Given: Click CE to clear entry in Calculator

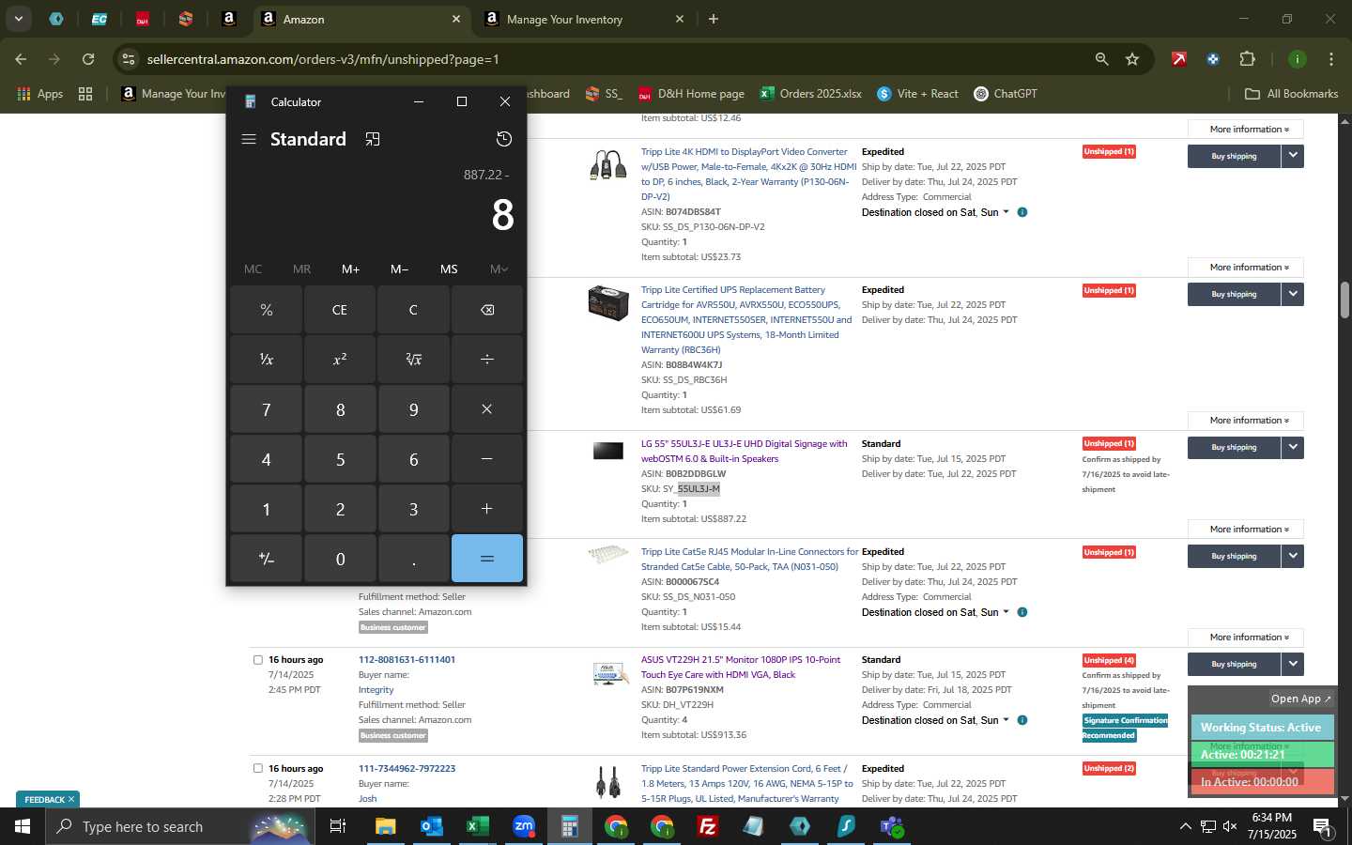Looking at the screenshot, I should pyautogui.click(x=340, y=310).
